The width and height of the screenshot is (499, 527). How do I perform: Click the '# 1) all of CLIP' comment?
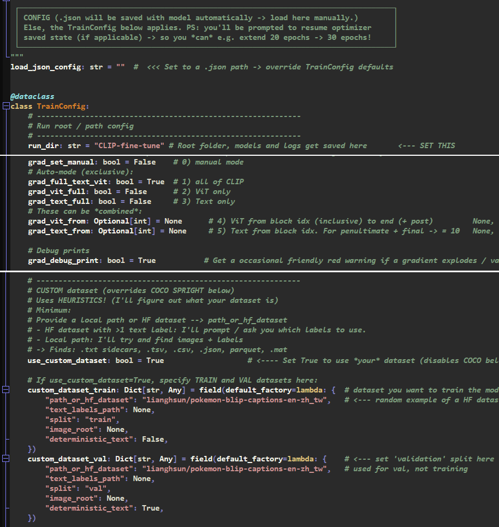(x=209, y=182)
